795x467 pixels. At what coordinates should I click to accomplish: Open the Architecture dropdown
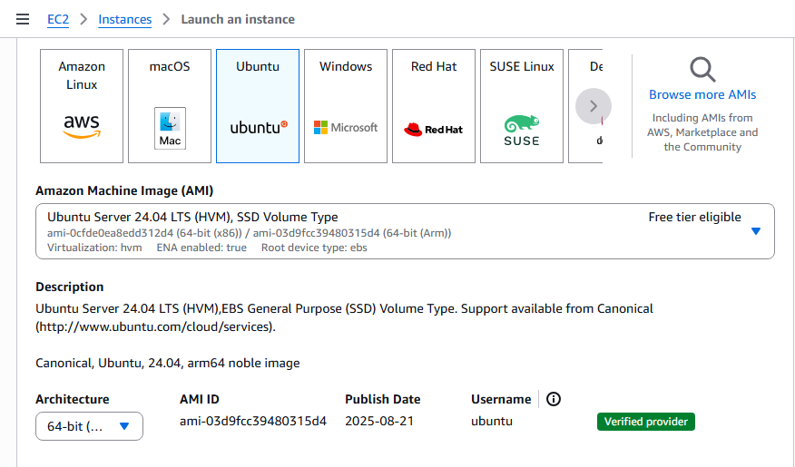tap(89, 426)
